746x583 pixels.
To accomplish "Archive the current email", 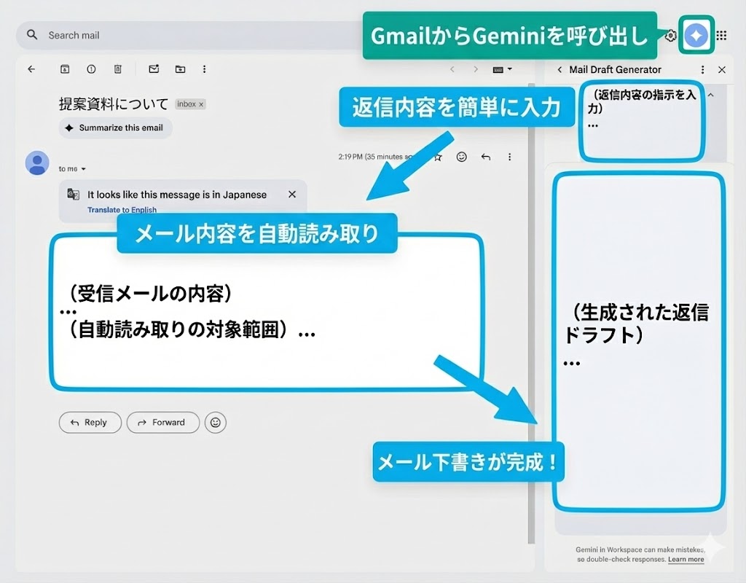I will click(64, 69).
